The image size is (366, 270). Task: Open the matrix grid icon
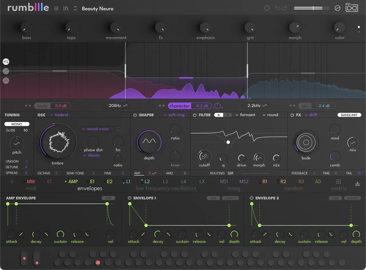coord(339,181)
